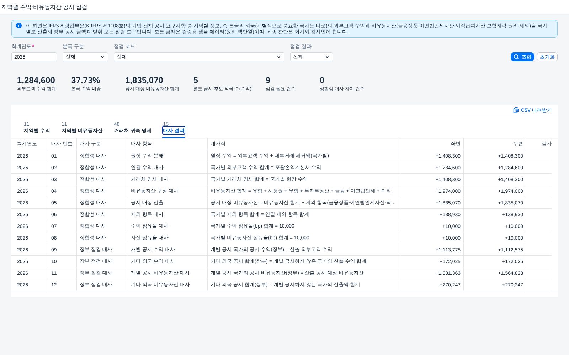Image resolution: width=569 pixels, height=355 pixels.
Task: Click the +1,113,775 좌변 value
Action: tap(448, 250)
